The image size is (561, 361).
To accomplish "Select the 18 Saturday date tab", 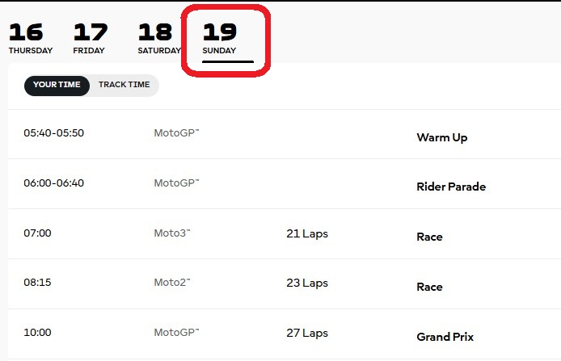I will coord(159,39).
